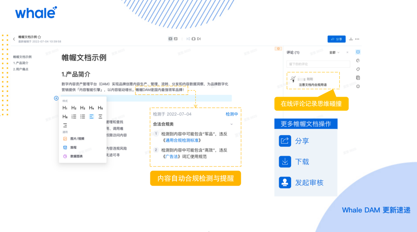417x232 pixels.
Task: Apply H2 heading style
Action: (x=74, y=108)
